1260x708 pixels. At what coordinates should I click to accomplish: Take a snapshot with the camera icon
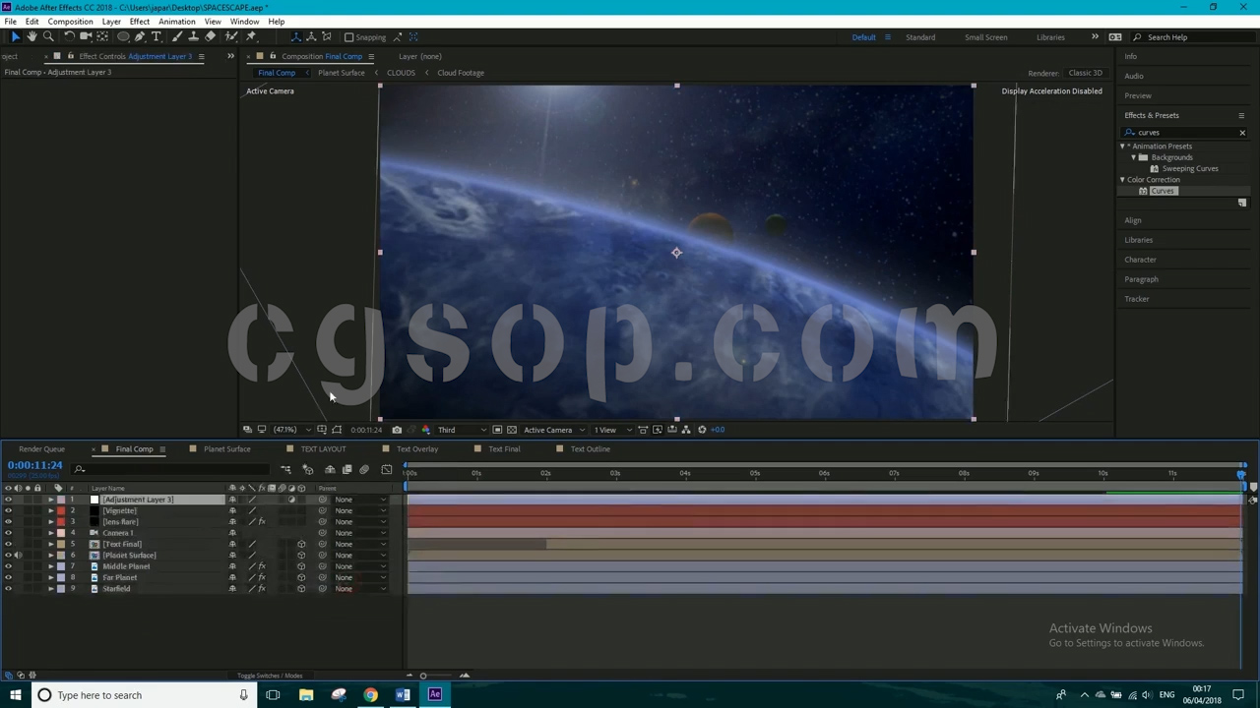point(397,430)
